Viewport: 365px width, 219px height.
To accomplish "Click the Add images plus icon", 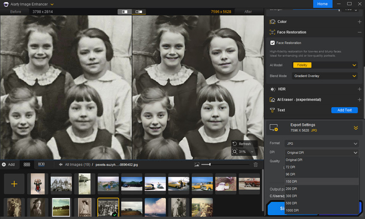I will [x=4, y=164].
